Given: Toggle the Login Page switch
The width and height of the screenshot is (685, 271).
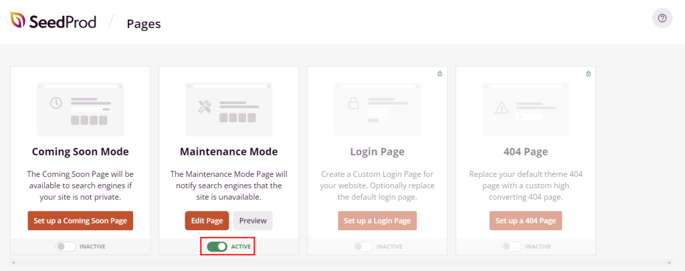Looking at the screenshot, I should [363, 247].
